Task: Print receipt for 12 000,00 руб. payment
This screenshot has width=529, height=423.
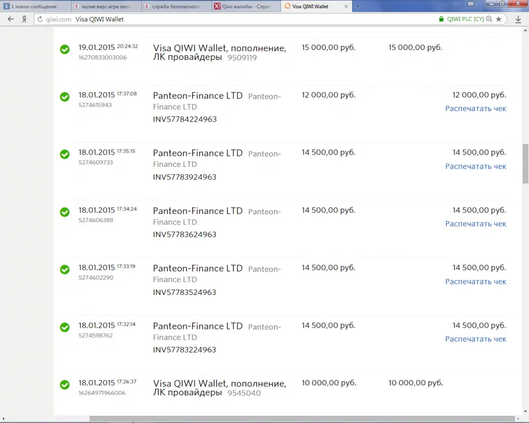Action: pos(476,109)
